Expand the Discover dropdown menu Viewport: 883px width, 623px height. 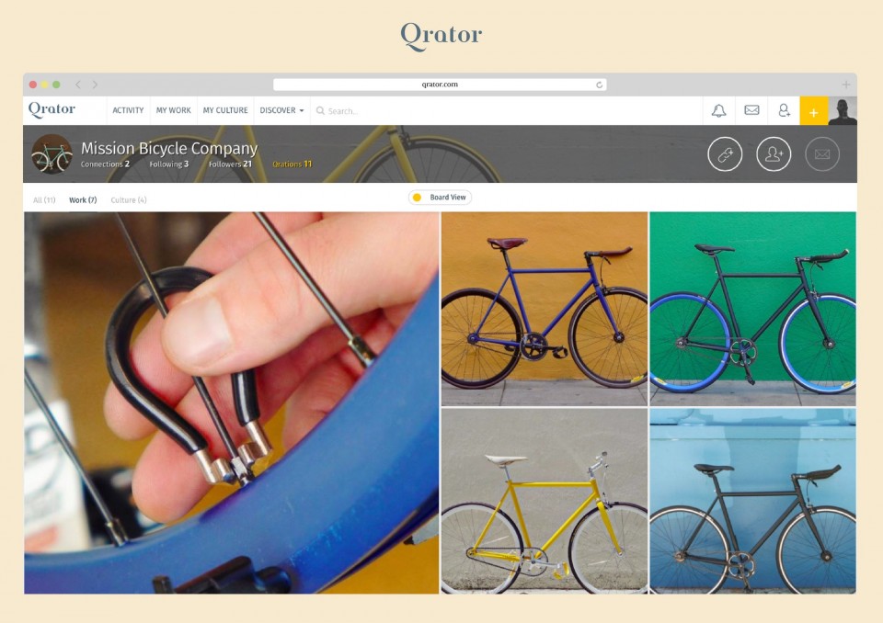pyautogui.click(x=281, y=110)
